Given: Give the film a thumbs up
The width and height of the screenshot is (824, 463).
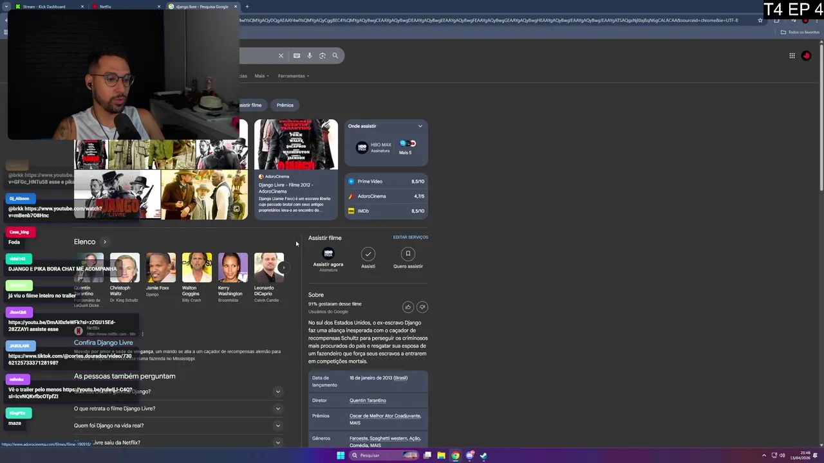Looking at the screenshot, I should [408, 307].
